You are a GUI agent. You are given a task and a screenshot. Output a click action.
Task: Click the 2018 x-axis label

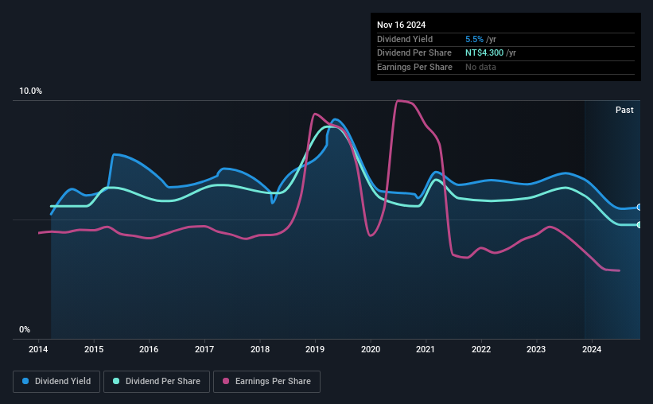[260, 349]
